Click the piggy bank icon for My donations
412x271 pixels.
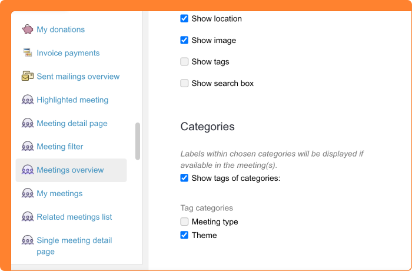27,29
